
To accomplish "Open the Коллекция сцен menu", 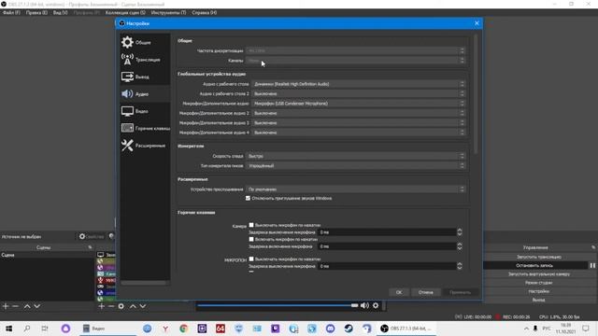I will tap(125, 12).
